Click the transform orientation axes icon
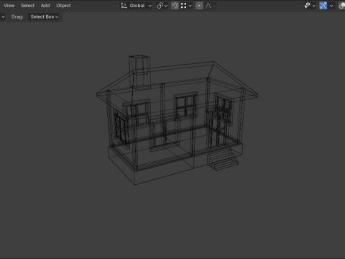The width and height of the screenshot is (345, 259). pos(124,6)
